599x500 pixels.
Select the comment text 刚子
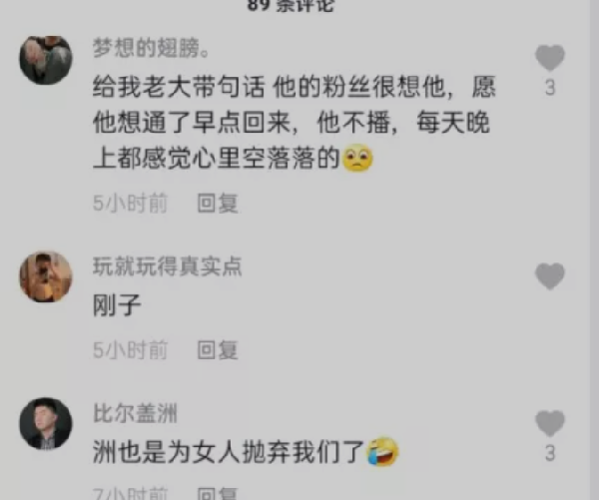(117, 305)
